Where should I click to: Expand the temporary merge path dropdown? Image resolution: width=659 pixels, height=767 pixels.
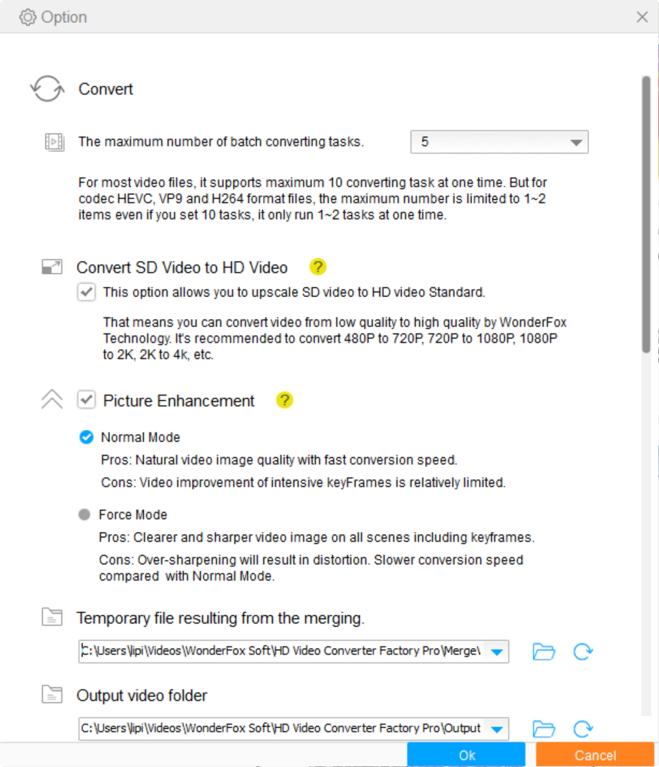tap(498, 652)
